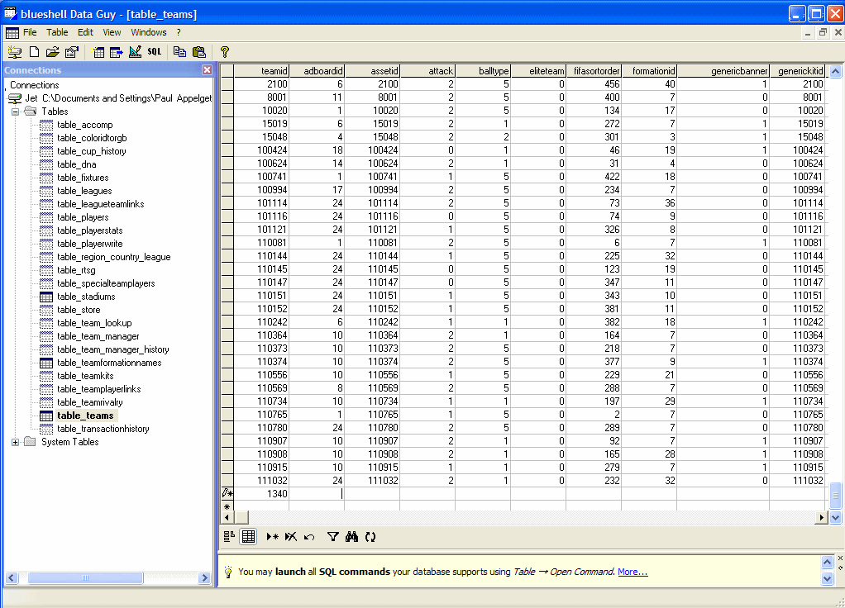
Task: Click the adboardid cell in the new row
Action: 317,493
